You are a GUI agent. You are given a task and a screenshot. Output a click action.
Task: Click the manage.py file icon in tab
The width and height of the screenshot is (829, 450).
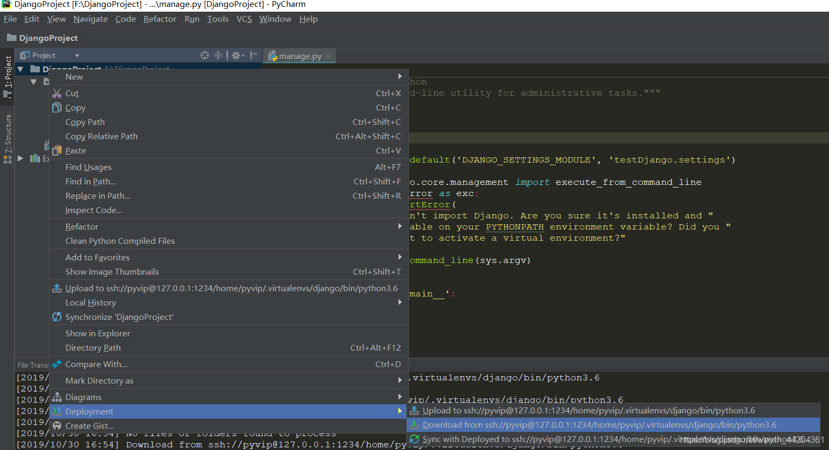click(x=273, y=56)
